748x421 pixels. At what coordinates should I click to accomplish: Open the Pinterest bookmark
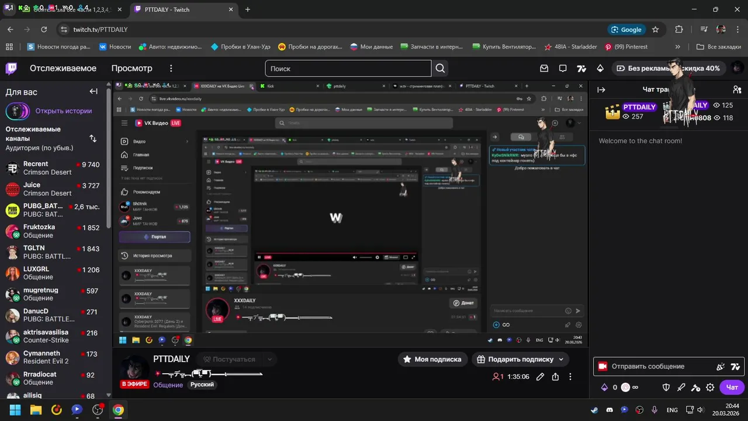coord(626,47)
